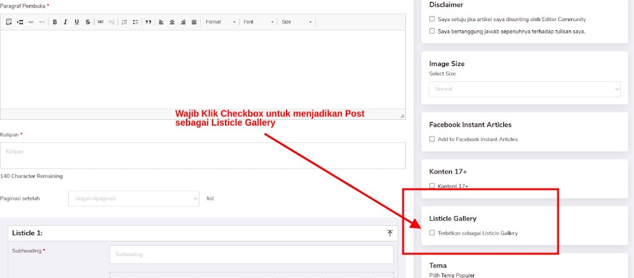This screenshot has height=278, width=634.
Task: Insert a block quote
Action: (x=148, y=22)
